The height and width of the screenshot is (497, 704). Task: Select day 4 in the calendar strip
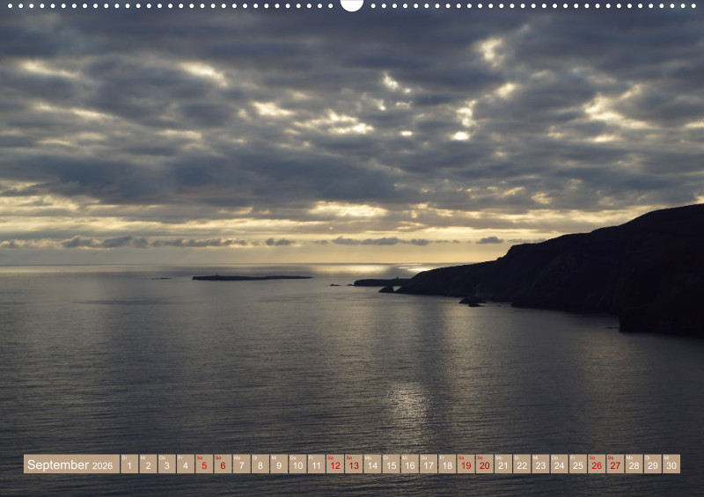(x=186, y=464)
